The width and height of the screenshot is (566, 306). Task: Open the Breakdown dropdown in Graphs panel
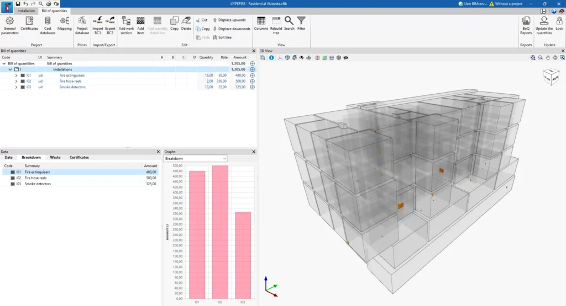(x=195, y=158)
